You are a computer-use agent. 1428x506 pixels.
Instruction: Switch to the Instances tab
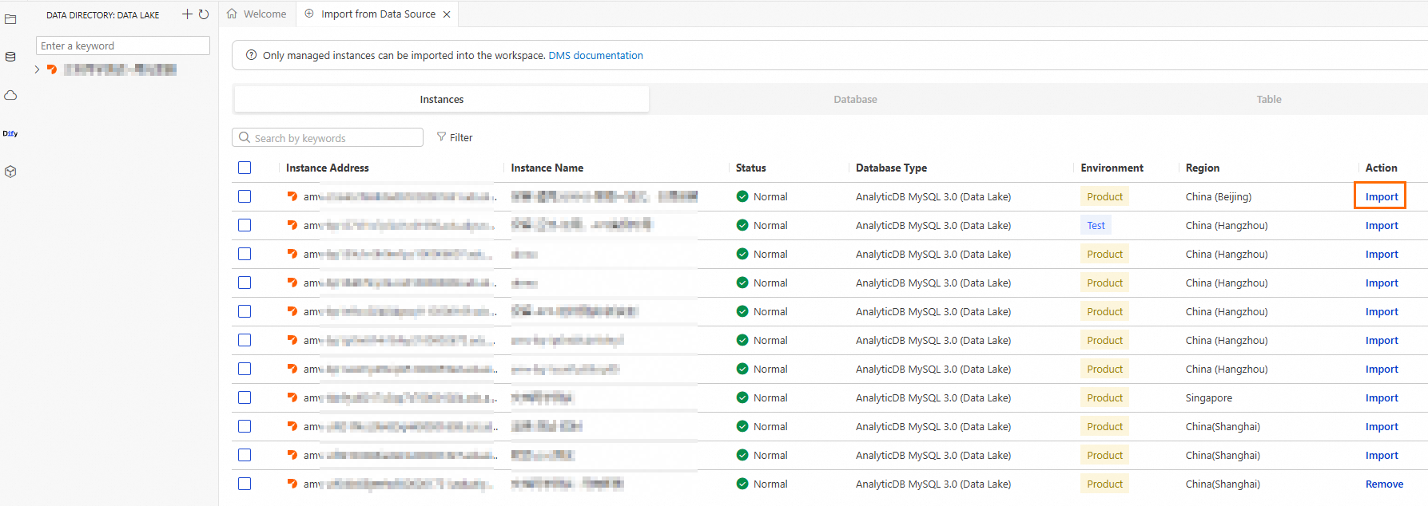pos(441,99)
